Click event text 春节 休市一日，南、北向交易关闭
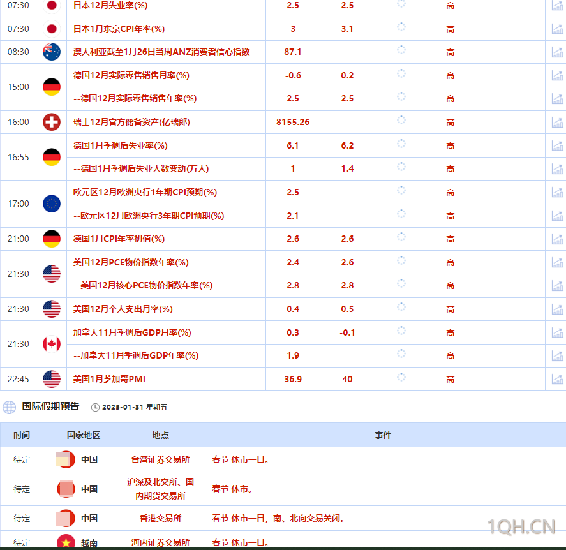566x550 pixels. 278,518
